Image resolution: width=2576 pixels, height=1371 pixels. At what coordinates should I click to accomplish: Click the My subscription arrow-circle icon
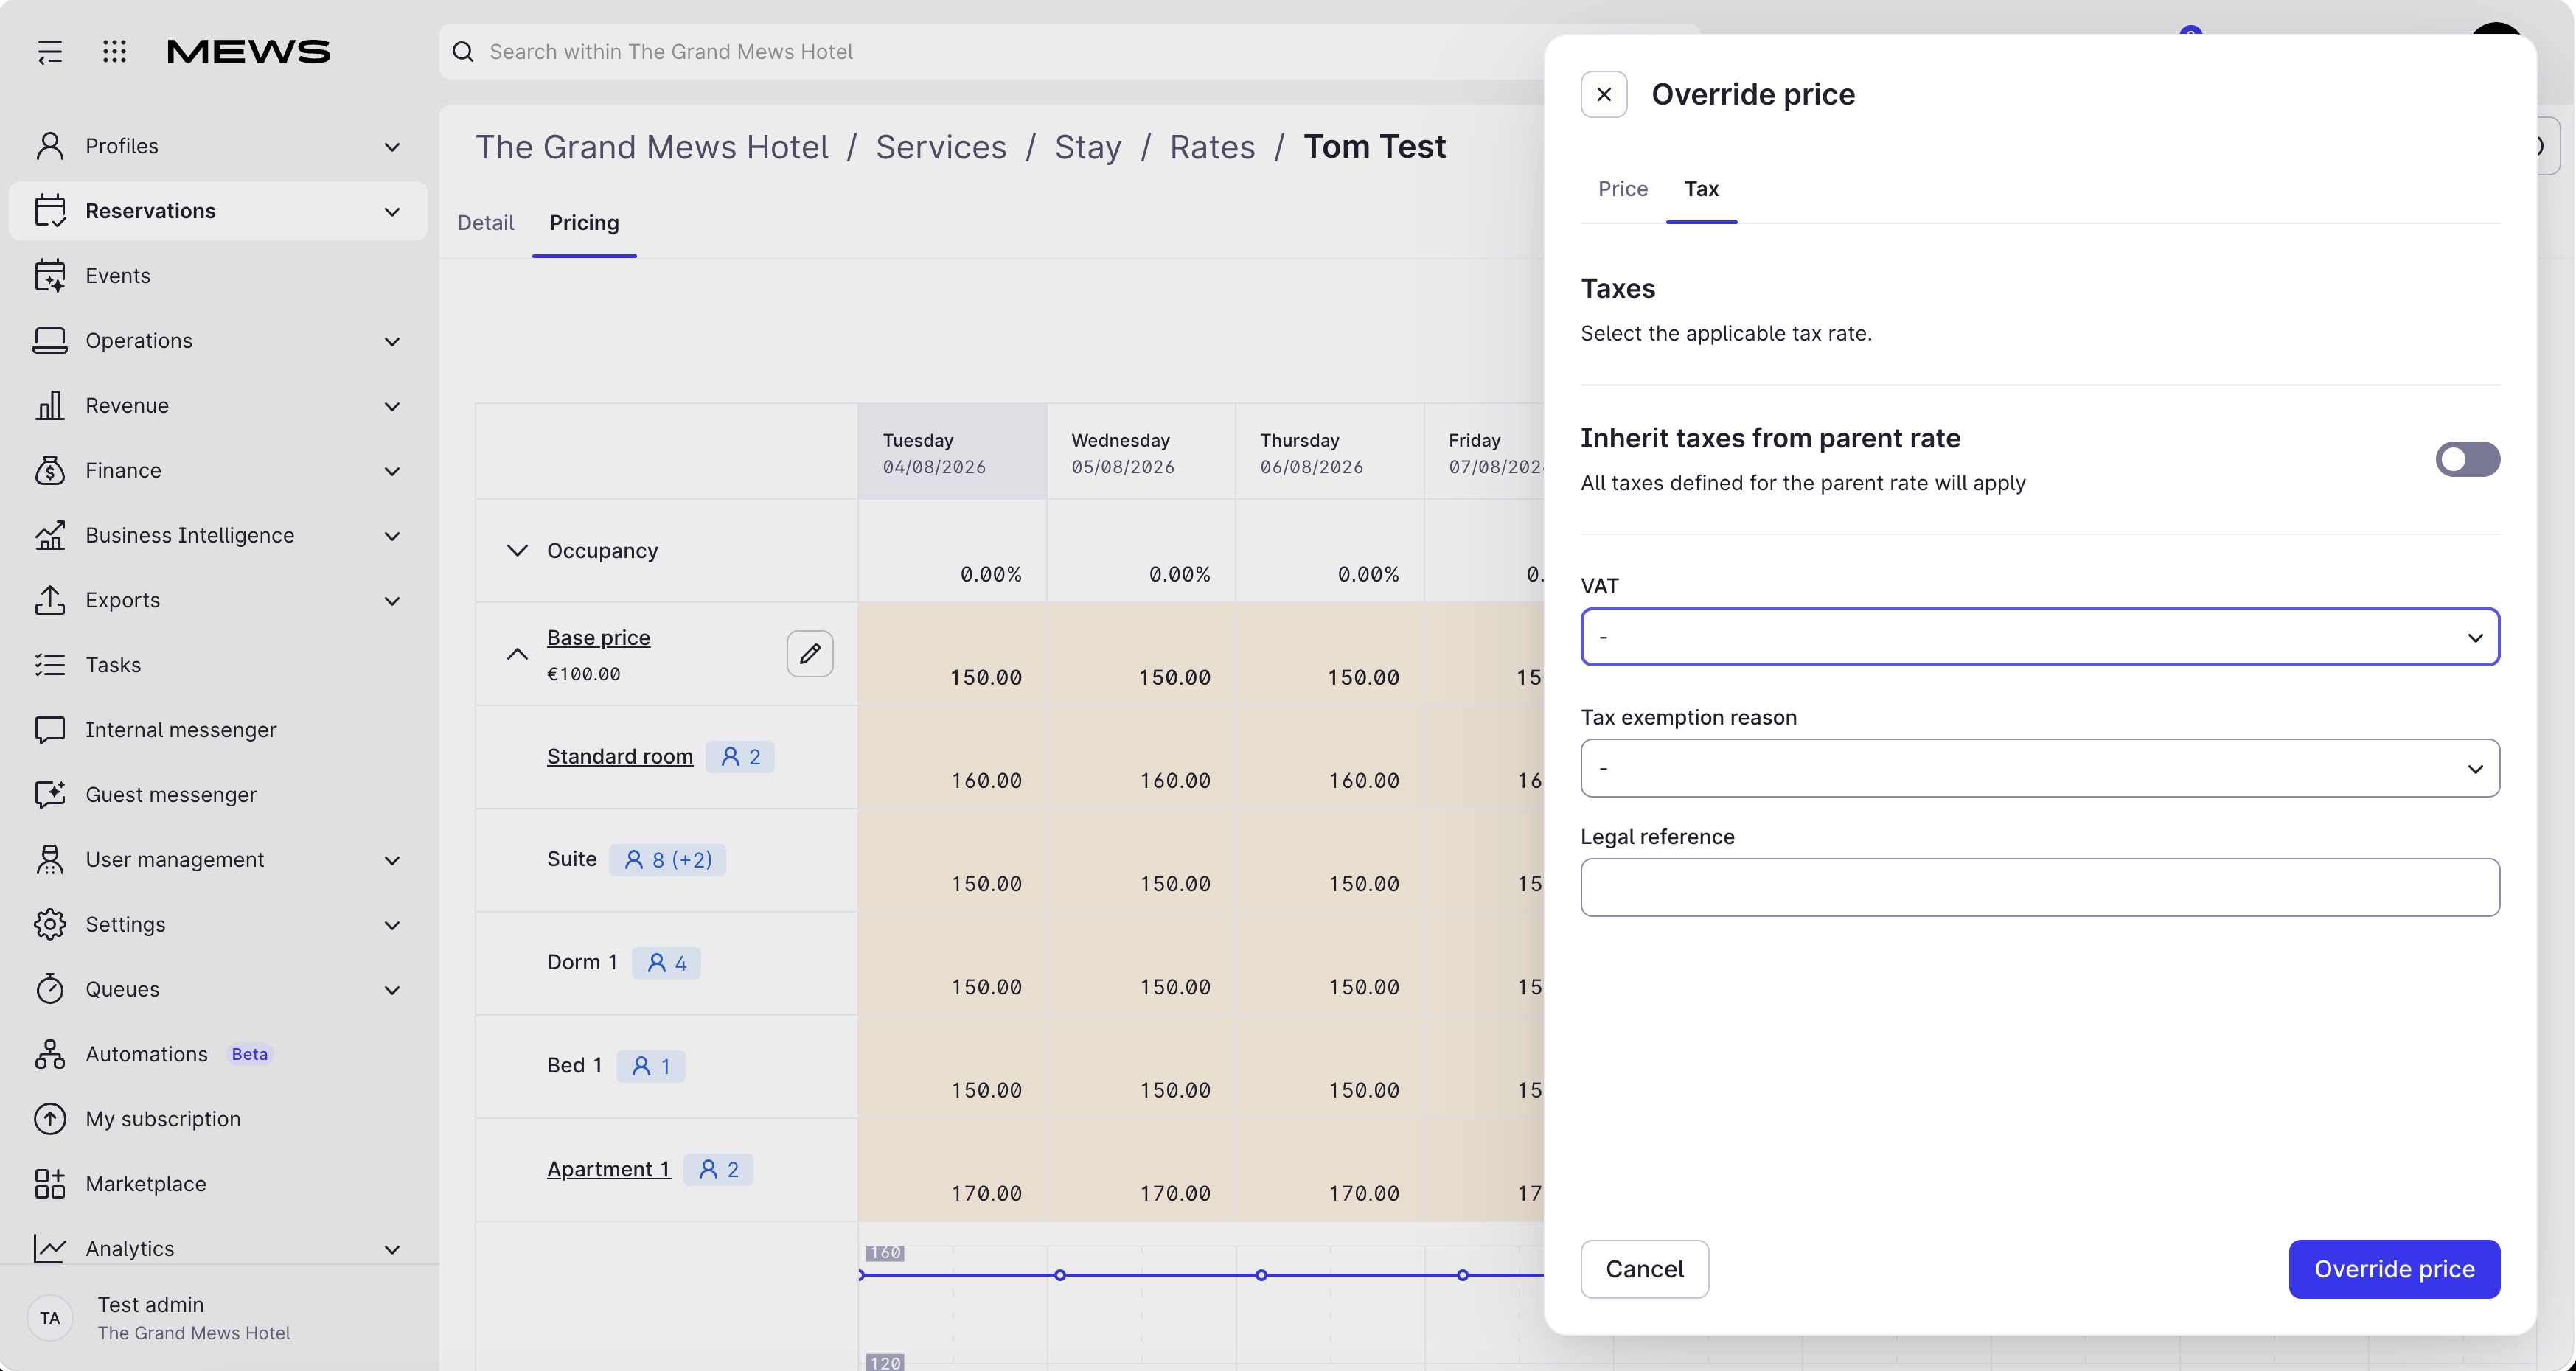pyautogui.click(x=50, y=1119)
